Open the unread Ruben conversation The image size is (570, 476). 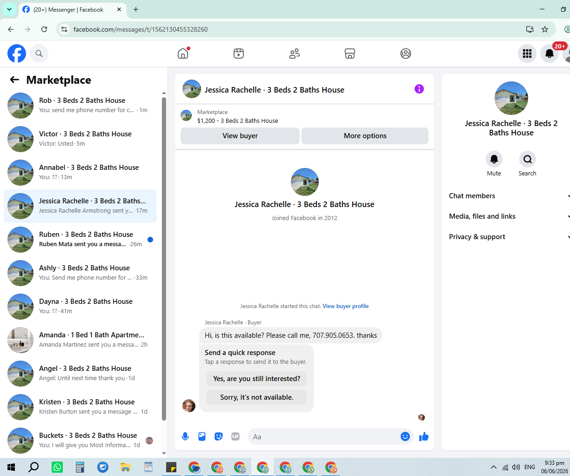(80, 240)
